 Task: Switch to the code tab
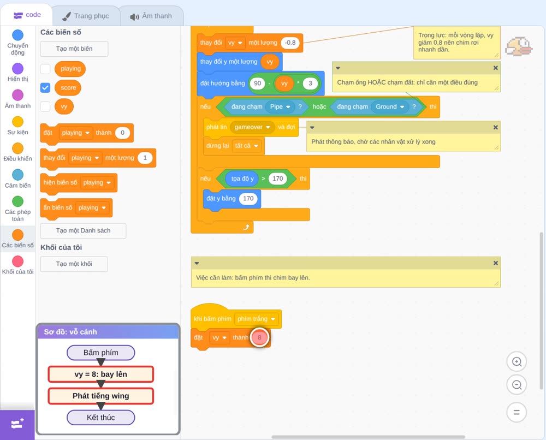click(27, 15)
